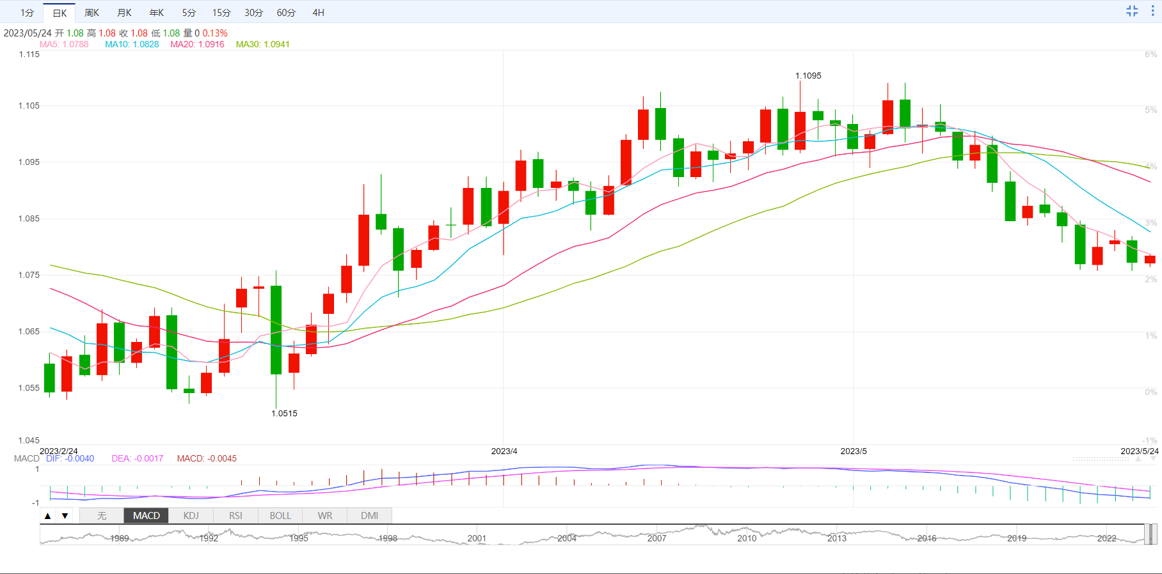Click the 1.045 price axis label
The image size is (1162, 574).
click(x=29, y=440)
